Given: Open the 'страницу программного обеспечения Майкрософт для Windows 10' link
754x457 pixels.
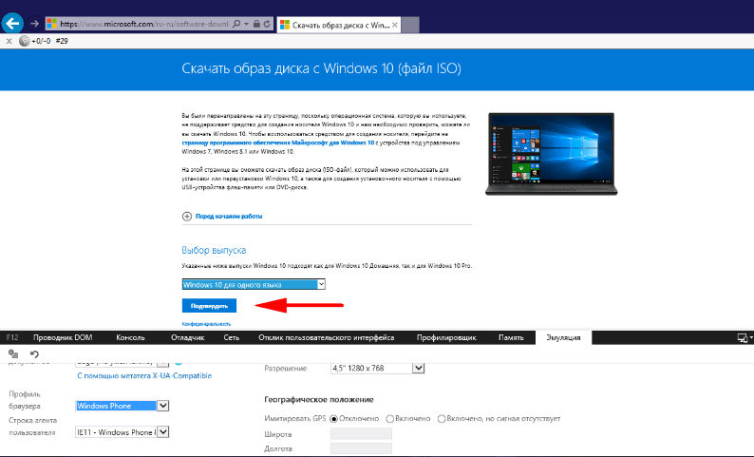Looking at the screenshot, I should tap(277, 143).
